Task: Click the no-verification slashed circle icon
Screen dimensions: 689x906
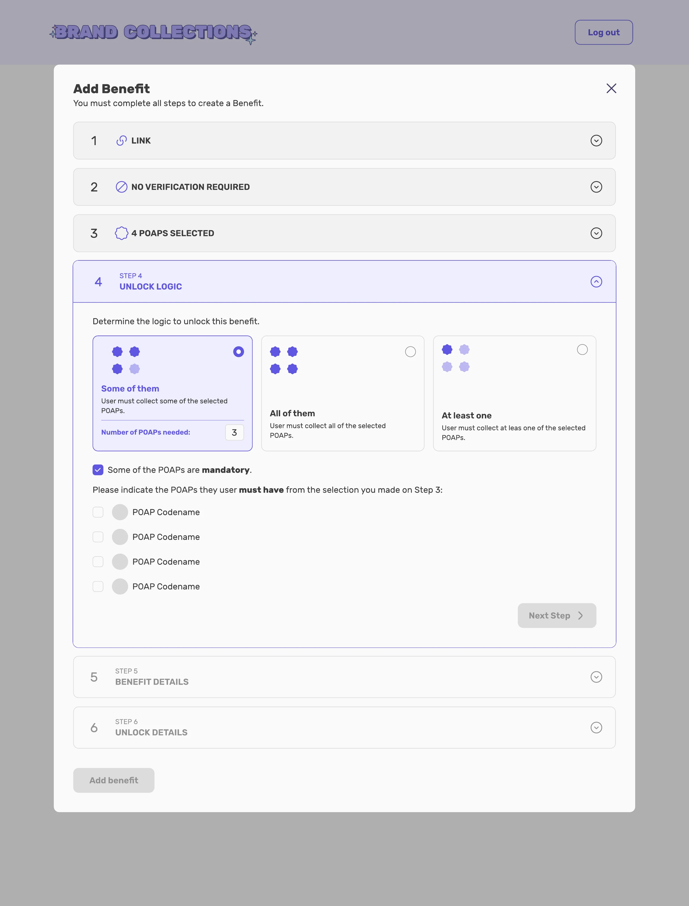Action: [121, 187]
